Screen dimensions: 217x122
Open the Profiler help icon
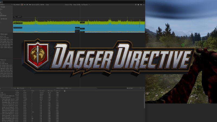pos(141,5)
